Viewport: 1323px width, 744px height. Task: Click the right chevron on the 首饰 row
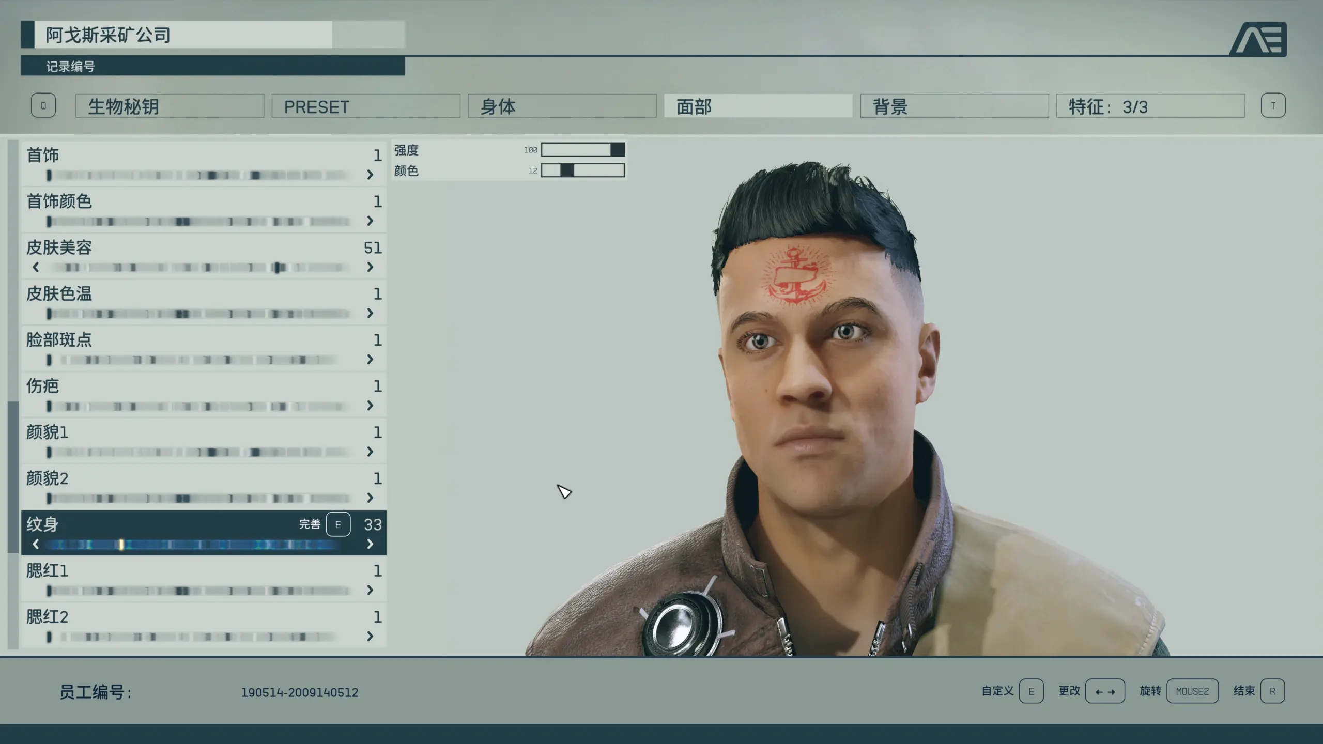click(x=371, y=175)
